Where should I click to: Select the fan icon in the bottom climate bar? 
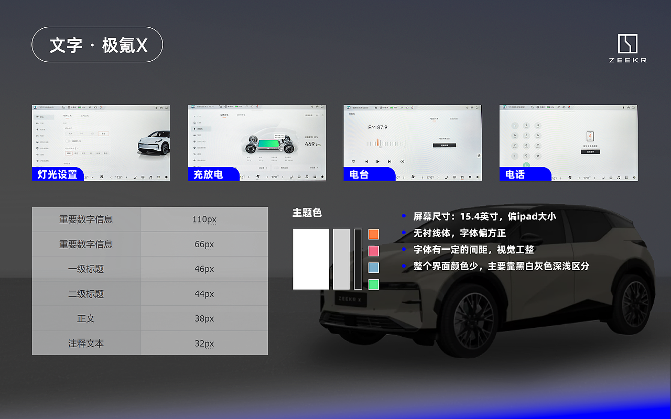(x=258, y=177)
